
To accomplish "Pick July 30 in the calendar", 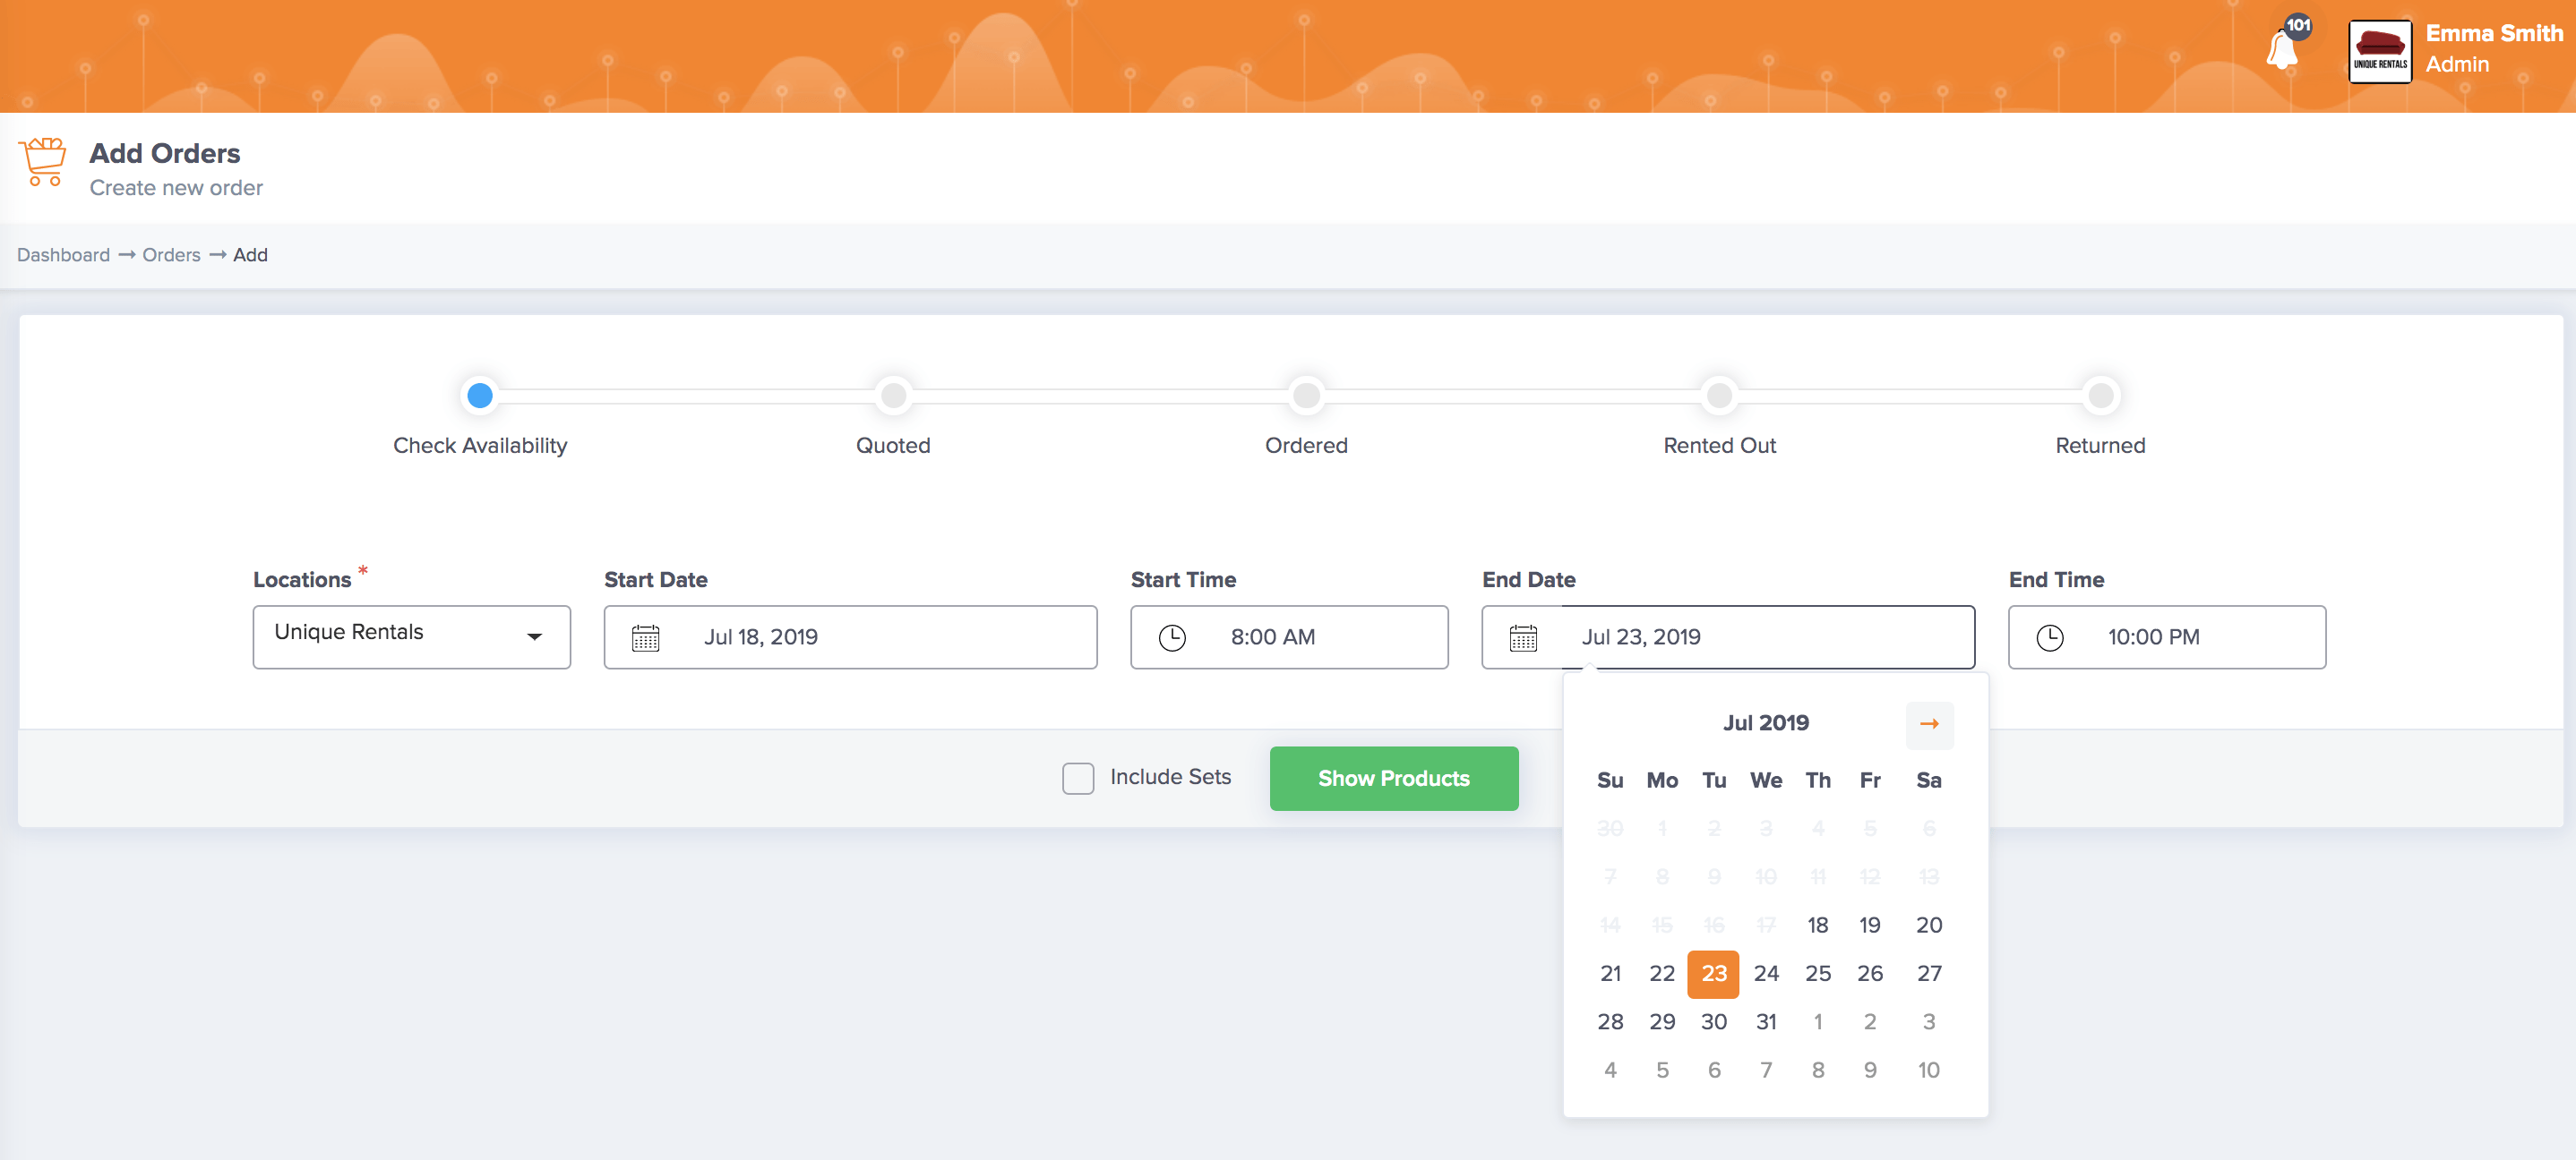I will pyautogui.click(x=1714, y=1021).
